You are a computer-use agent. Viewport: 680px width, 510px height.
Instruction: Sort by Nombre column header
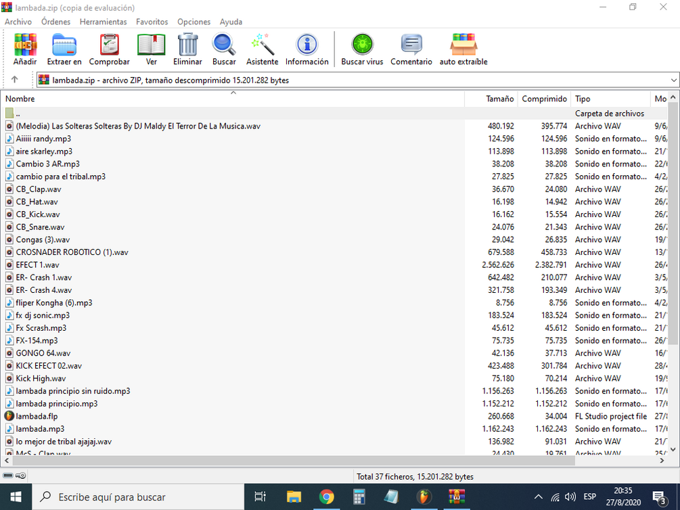point(233,99)
